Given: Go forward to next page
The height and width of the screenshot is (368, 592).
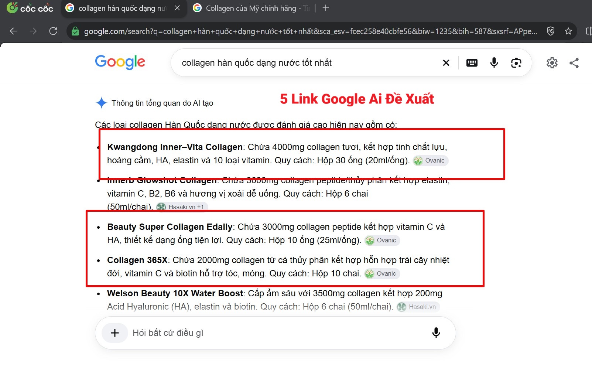Looking at the screenshot, I should click(x=33, y=31).
